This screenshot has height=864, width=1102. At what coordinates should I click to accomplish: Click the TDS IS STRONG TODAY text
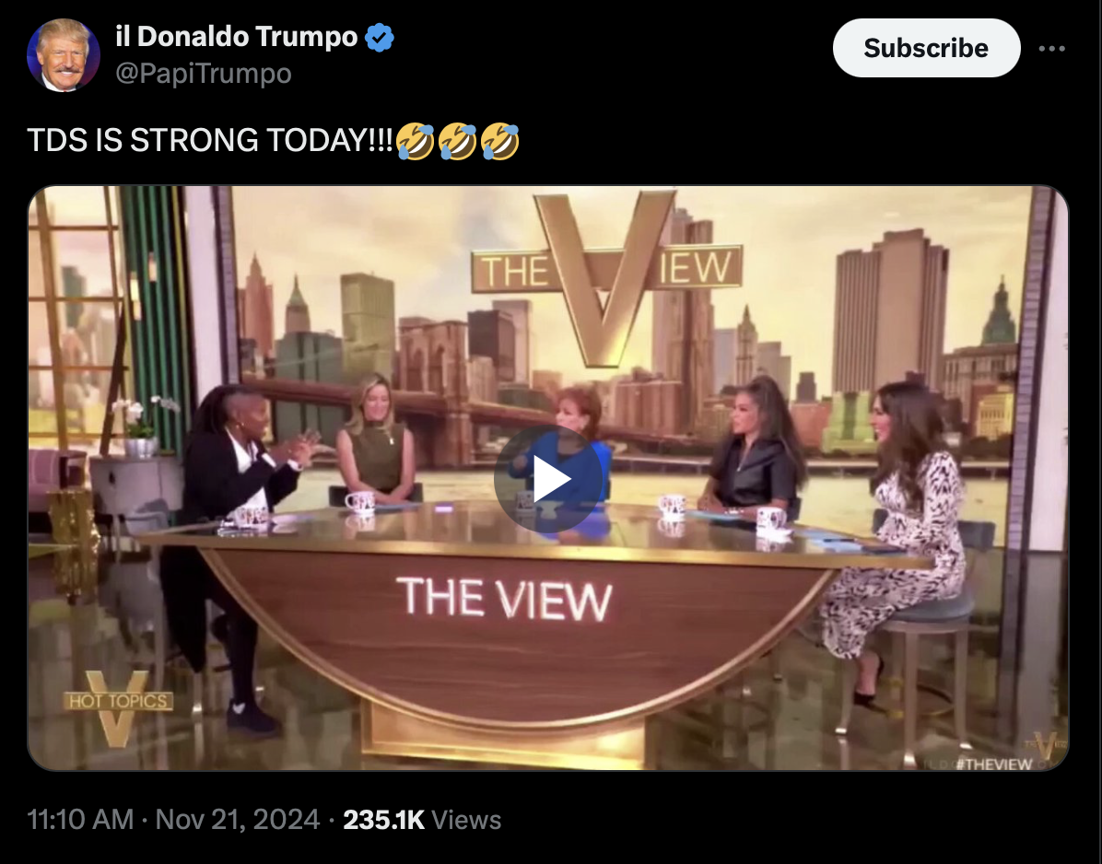click(x=209, y=140)
